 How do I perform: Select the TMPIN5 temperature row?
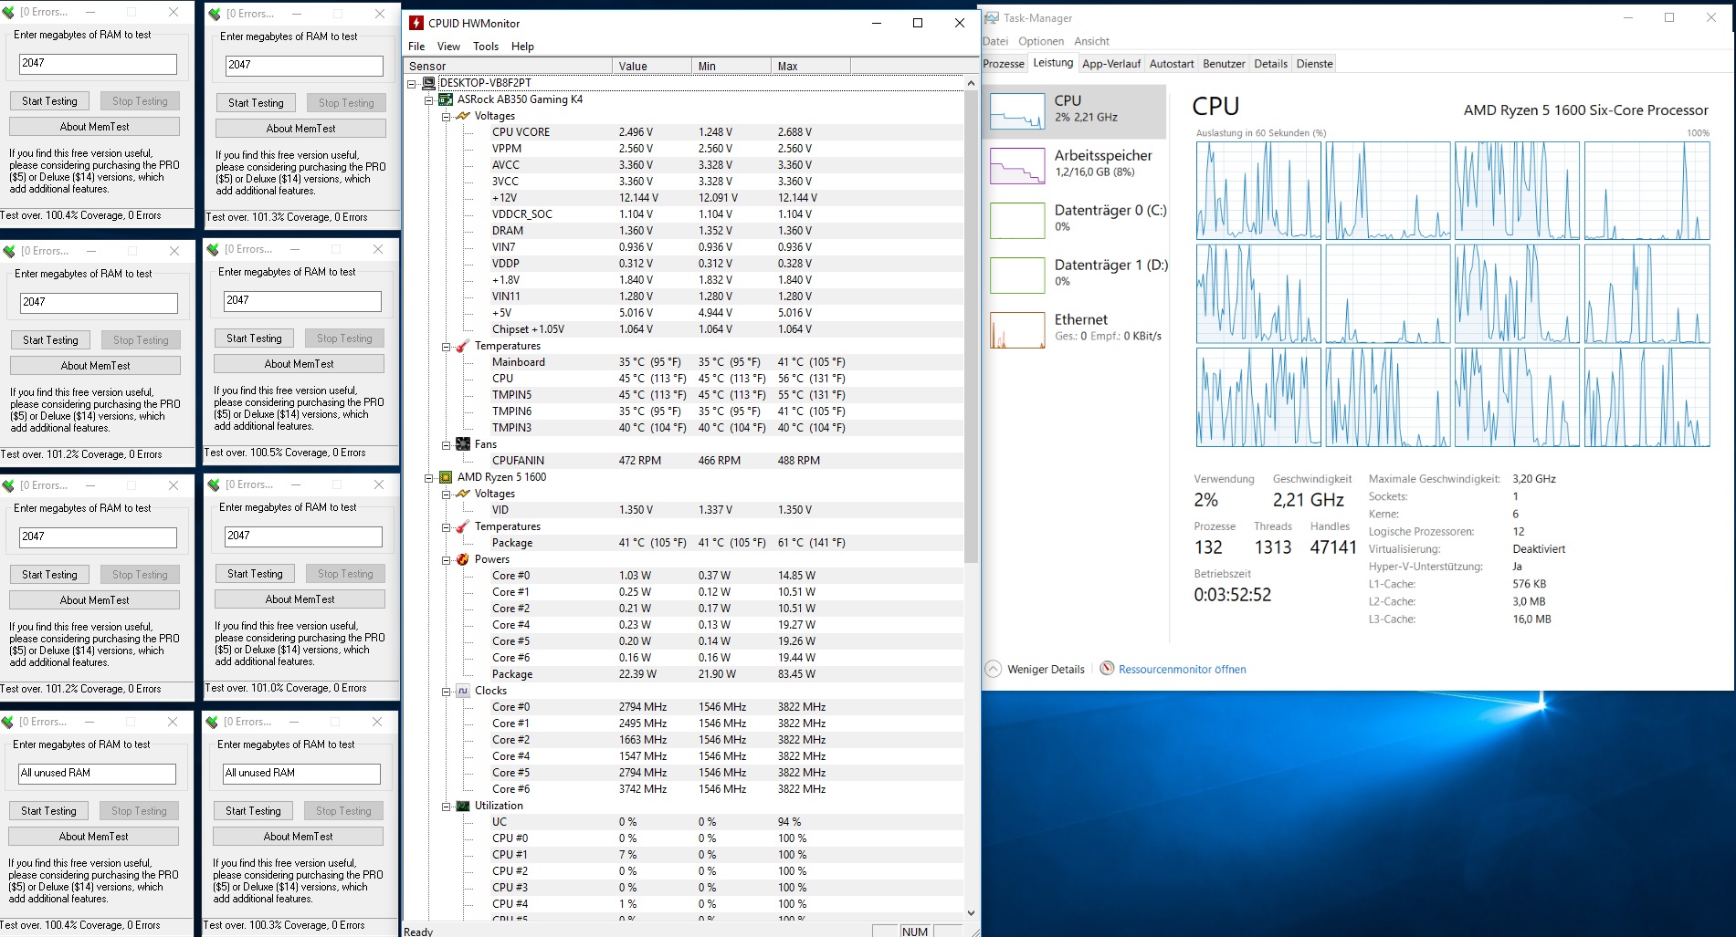coord(684,395)
